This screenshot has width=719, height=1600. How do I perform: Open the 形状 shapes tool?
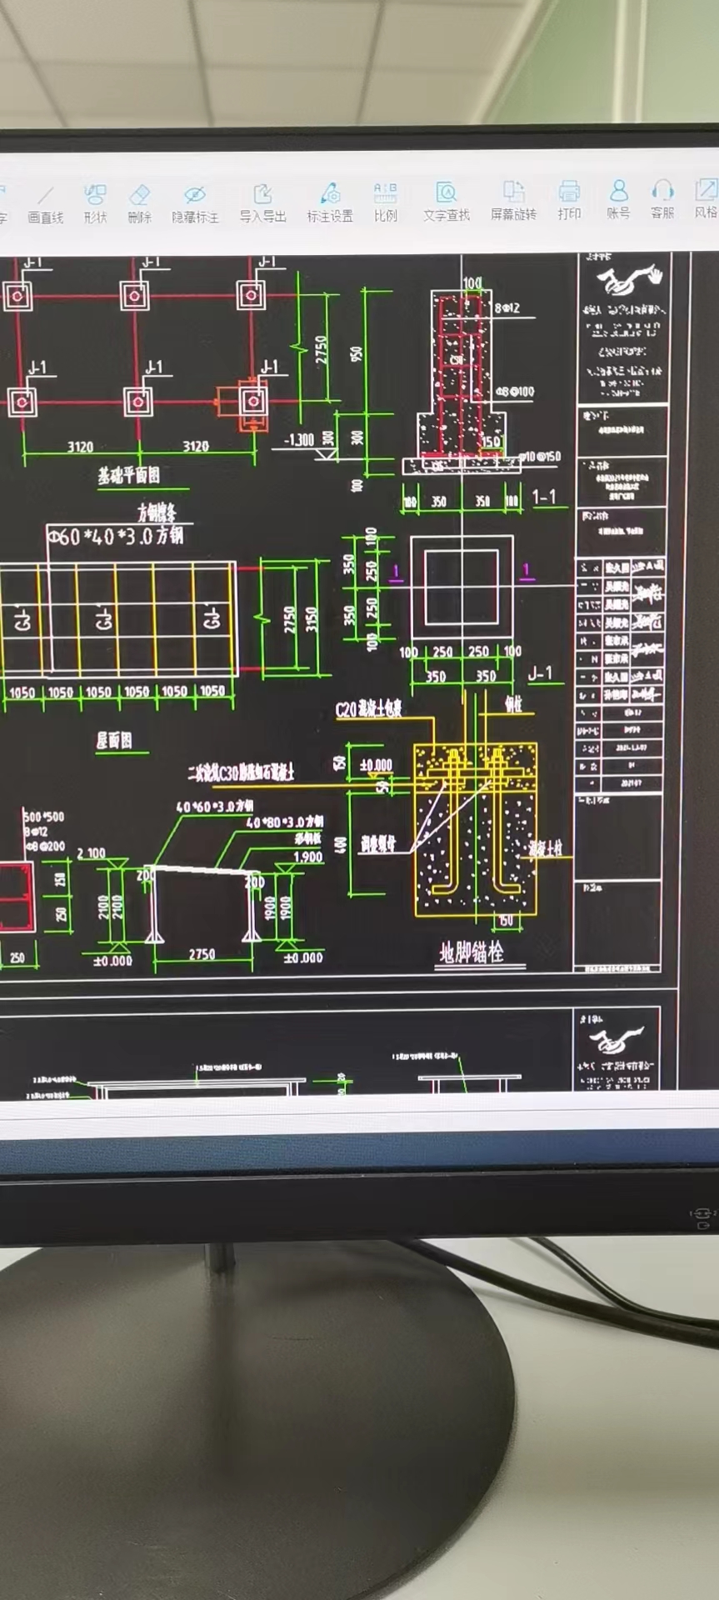(x=95, y=205)
